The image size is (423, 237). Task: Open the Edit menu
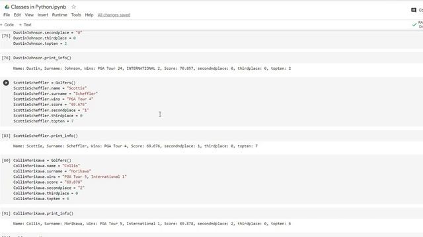[x=17, y=14]
